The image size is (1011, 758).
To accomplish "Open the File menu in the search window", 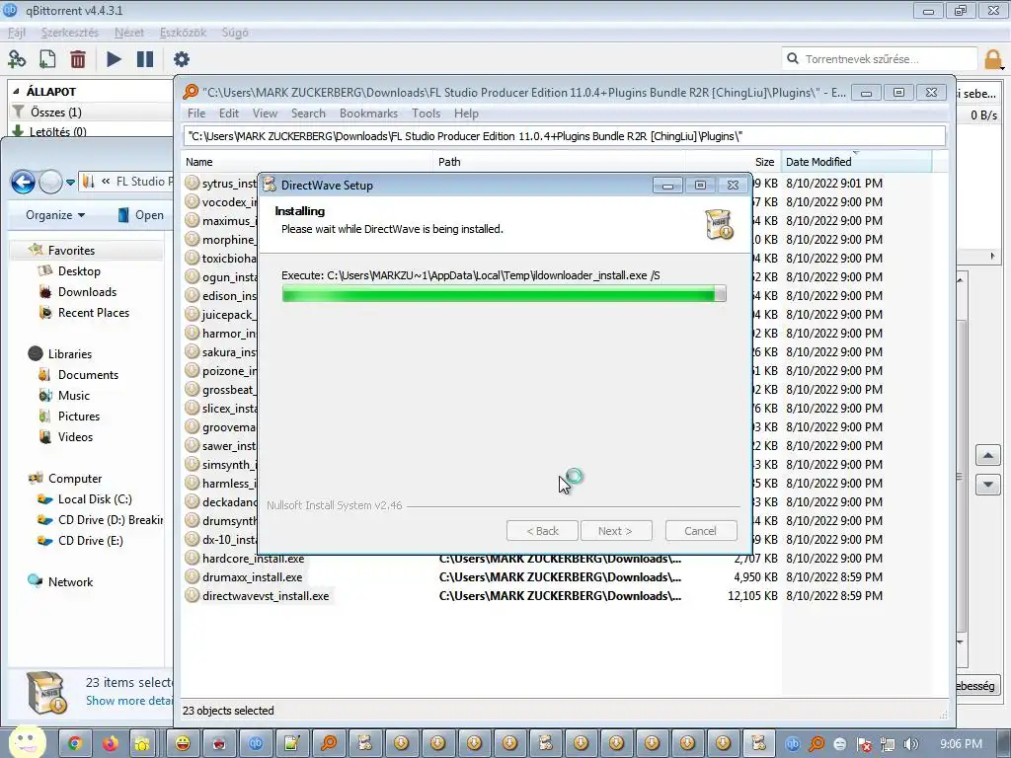I will (196, 114).
